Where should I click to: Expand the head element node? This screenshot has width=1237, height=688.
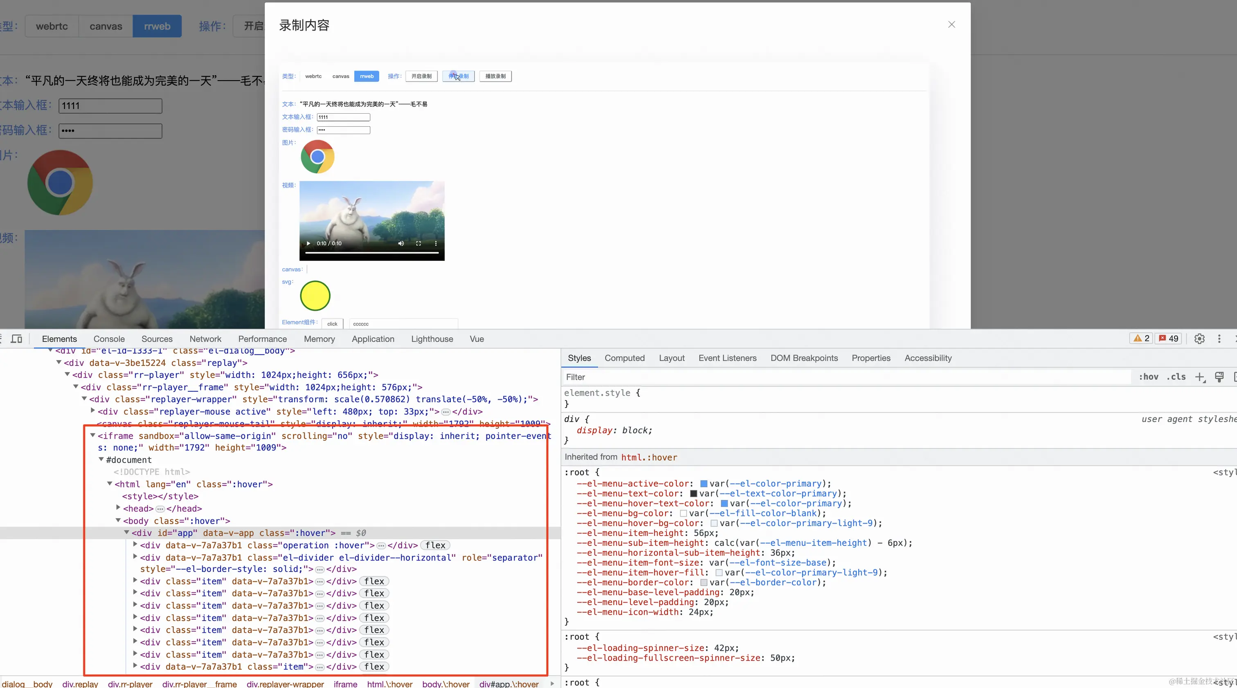(x=118, y=508)
